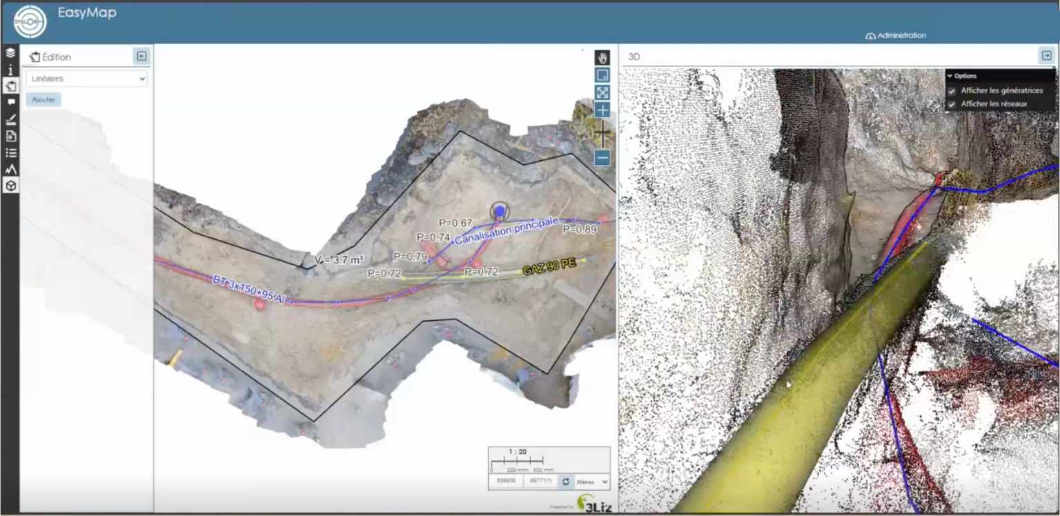Open the elevation profile tool icon
This screenshot has height=516, width=1060.
pyautogui.click(x=10, y=169)
